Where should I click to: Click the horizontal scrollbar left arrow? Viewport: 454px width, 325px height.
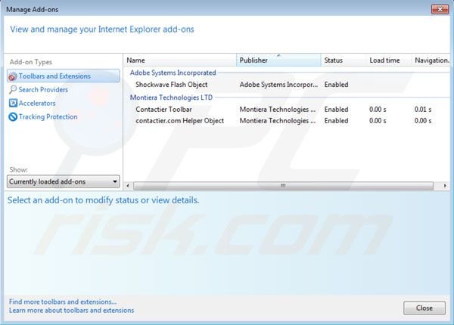[x=128, y=186]
